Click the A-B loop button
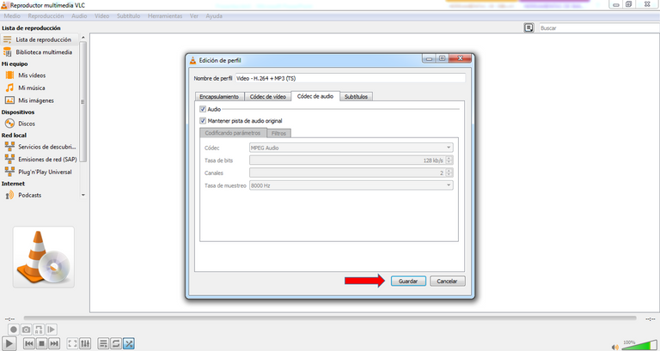The image size is (660, 351). (39, 330)
